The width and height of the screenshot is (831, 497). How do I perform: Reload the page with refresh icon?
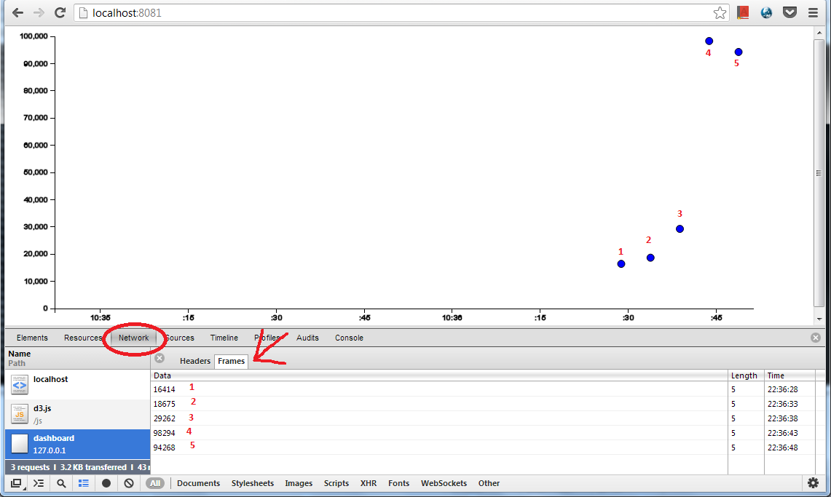60,12
